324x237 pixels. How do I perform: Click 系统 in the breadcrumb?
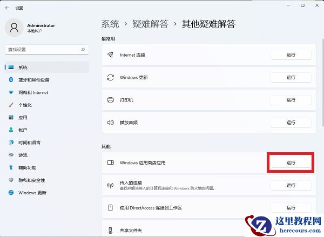click(x=110, y=24)
